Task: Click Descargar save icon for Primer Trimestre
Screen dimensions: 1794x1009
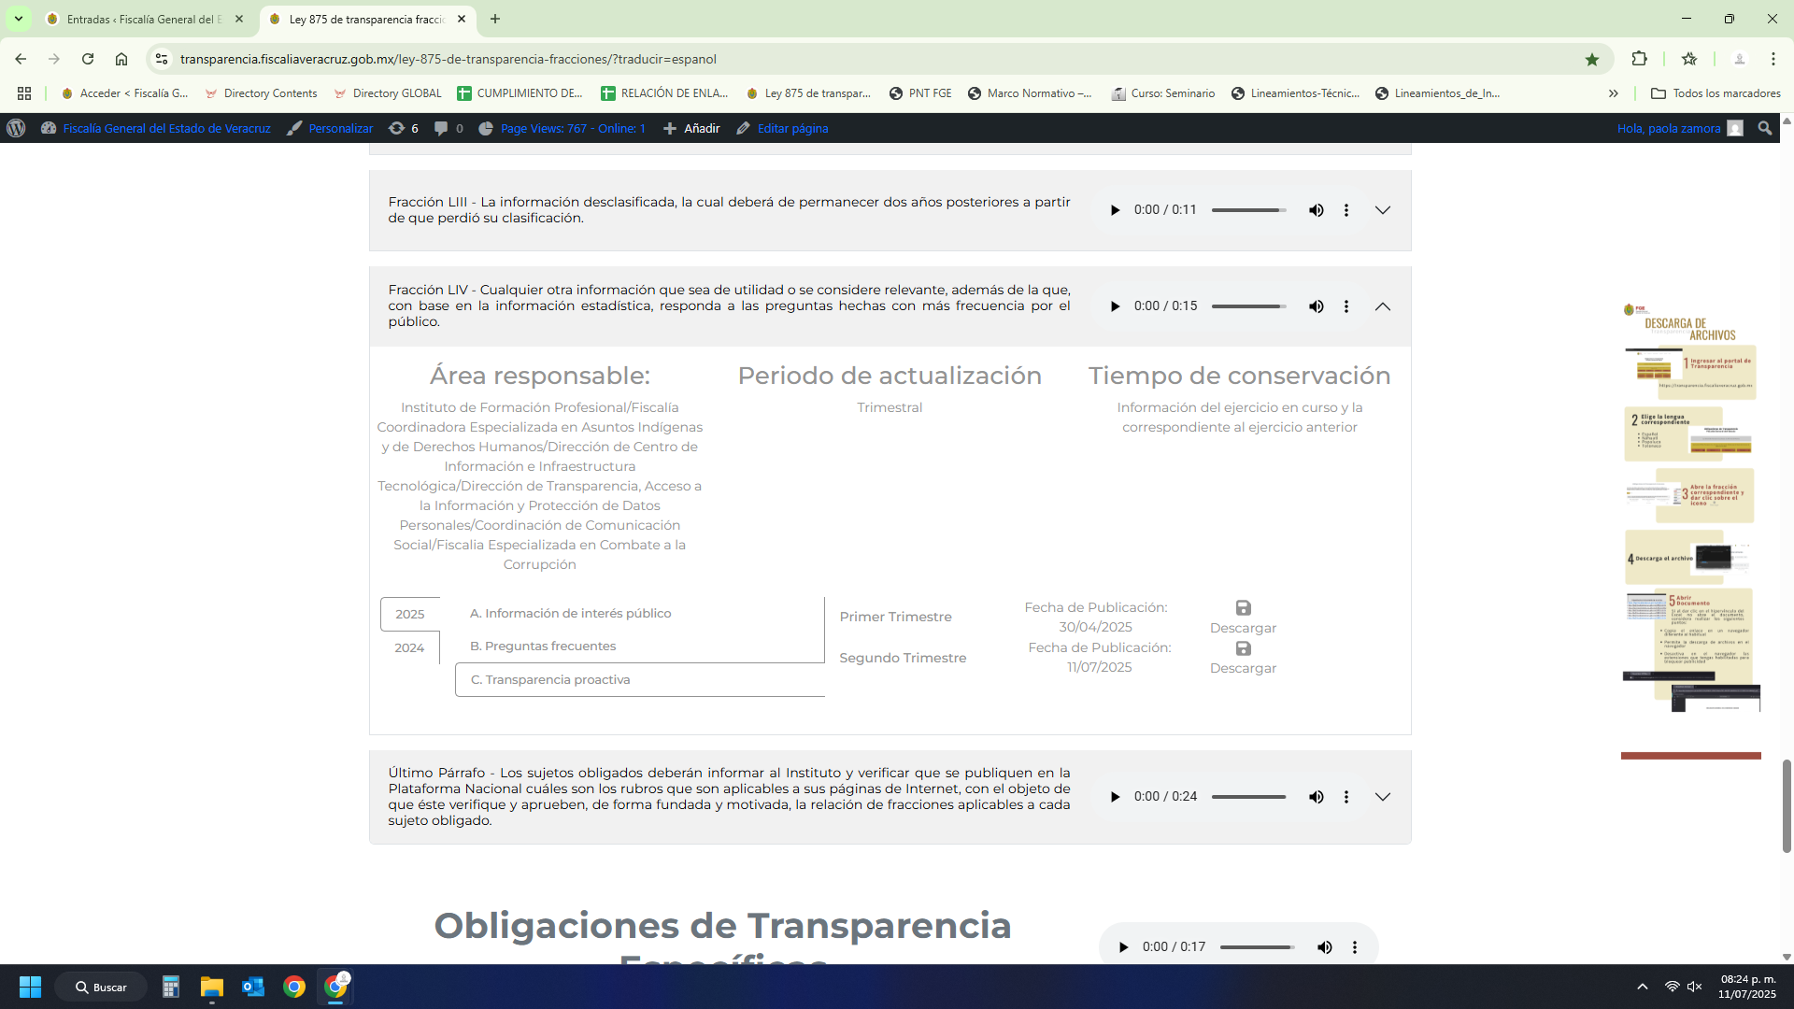Action: point(1243,608)
